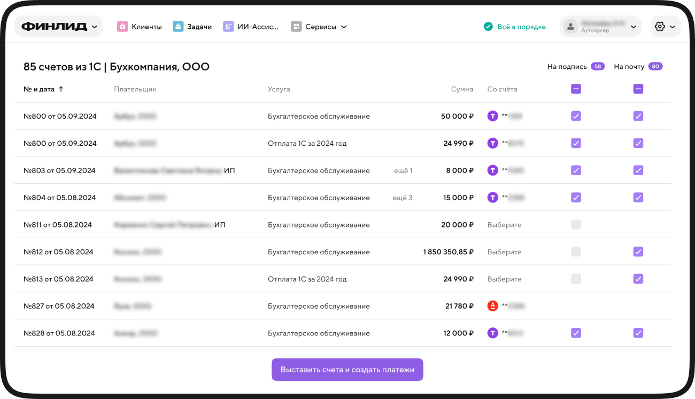This screenshot has width=695, height=399.
Task: Open the purple ИИ-Ассистент icon
Action: [228, 26]
